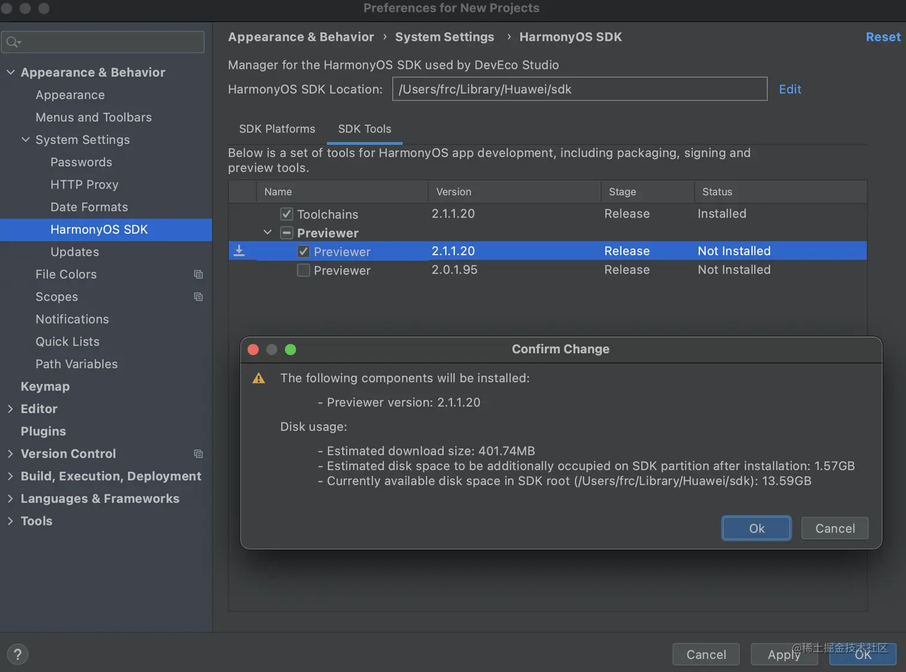Click the Version column header
906x672 pixels.
coord(514,192)
